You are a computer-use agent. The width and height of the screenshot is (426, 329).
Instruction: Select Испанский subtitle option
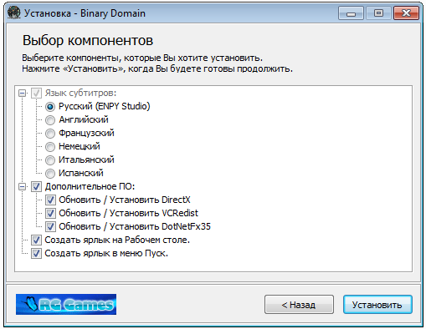click(x=50, y=174)
